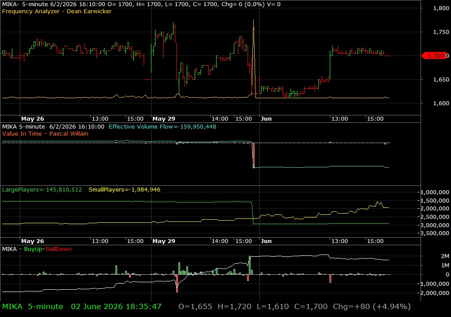Viewport: 451px width, 317px height.
Task: Click the 'Effective Volume Flow=-159,950,448' text
Action: click(162, 126)
